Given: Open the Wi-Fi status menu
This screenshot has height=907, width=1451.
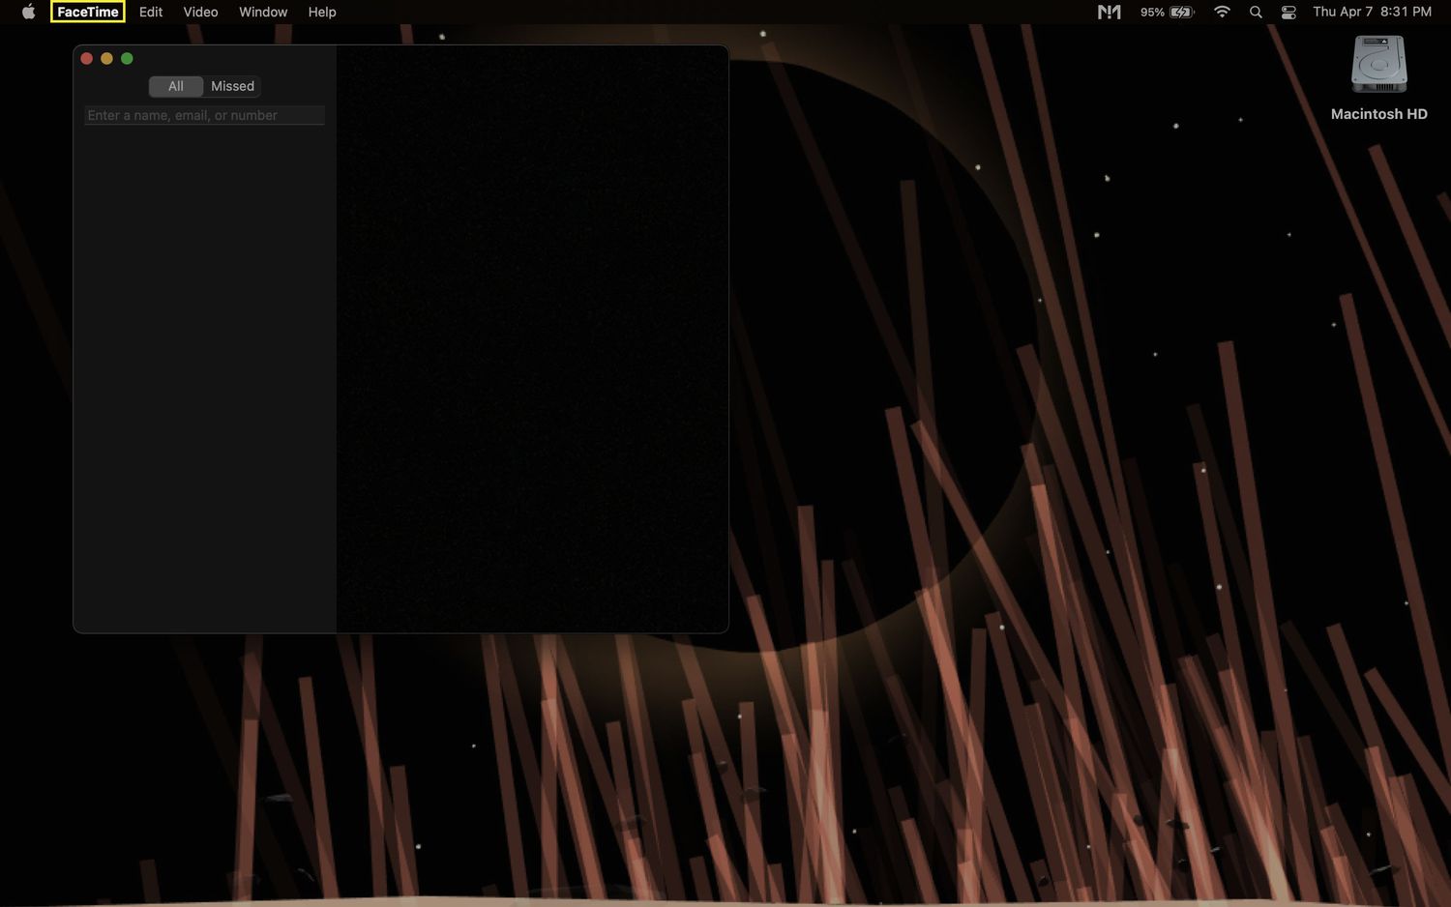Looking at the screenshot, I should click(1222, 12).
